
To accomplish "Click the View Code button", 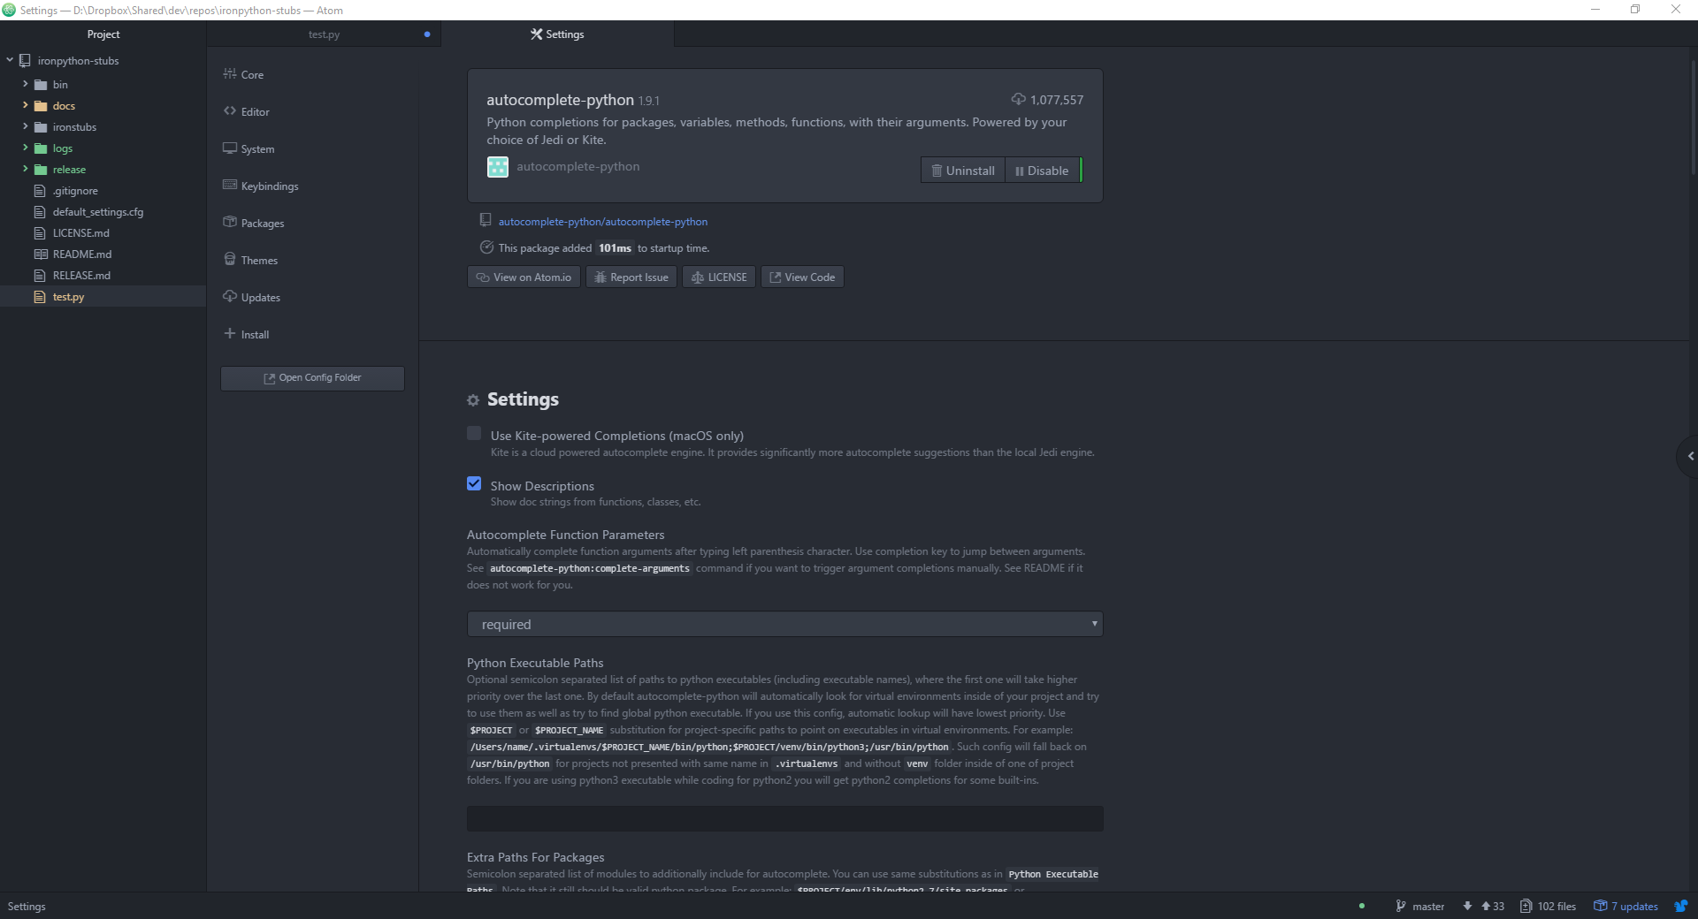I will tap(801, 277).
